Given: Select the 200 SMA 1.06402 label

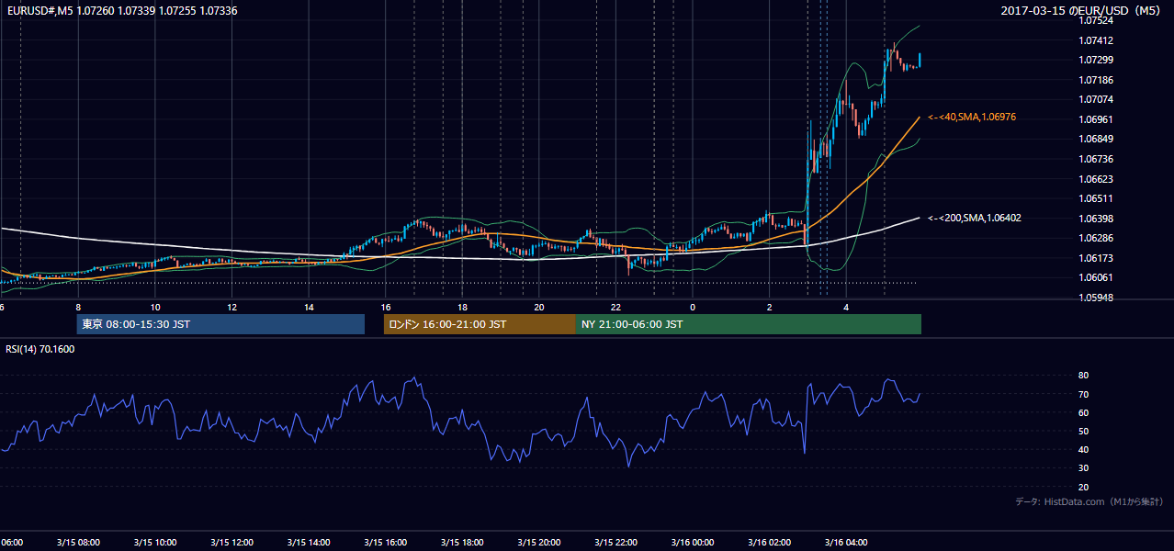Looking at the screenshot, I should pos(975,219).
